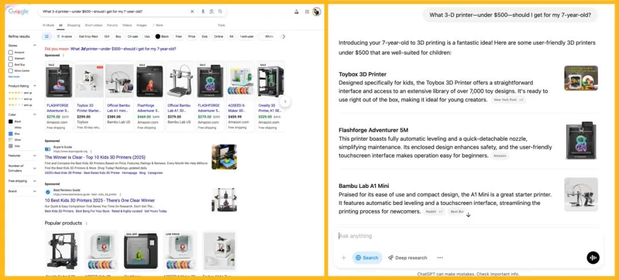Open the More search tabs dropdown
Screen dimensions: 619x280
pos(158,25)
